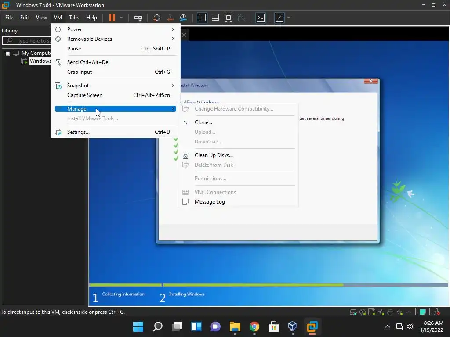Click the floppy drive status bar icon
The width and height of the screenshot is (450, 337).
(x=372, y=312)
